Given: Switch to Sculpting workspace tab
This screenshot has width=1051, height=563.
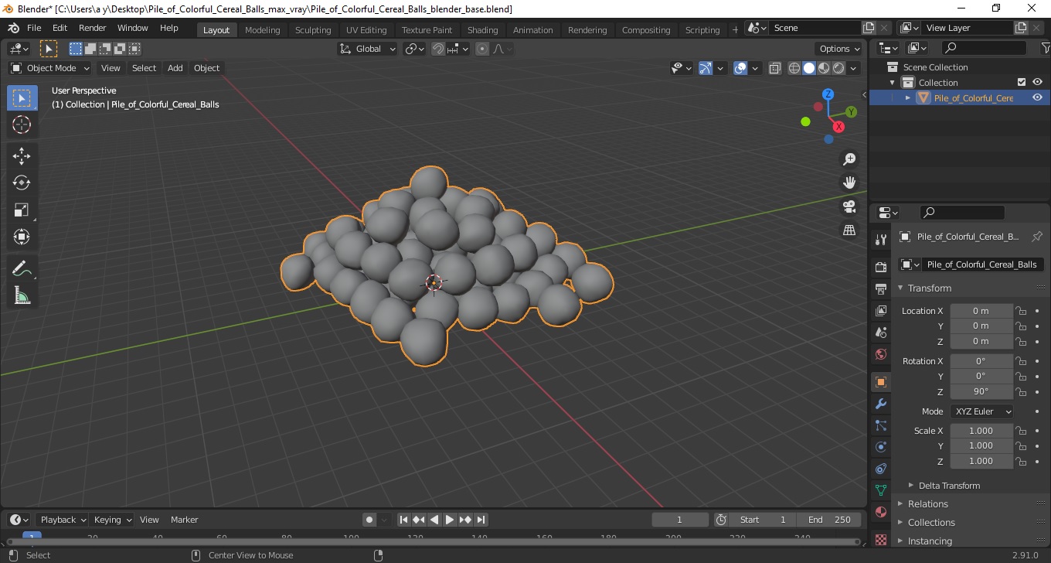Looking at the screenshot, I should [313, 29].
